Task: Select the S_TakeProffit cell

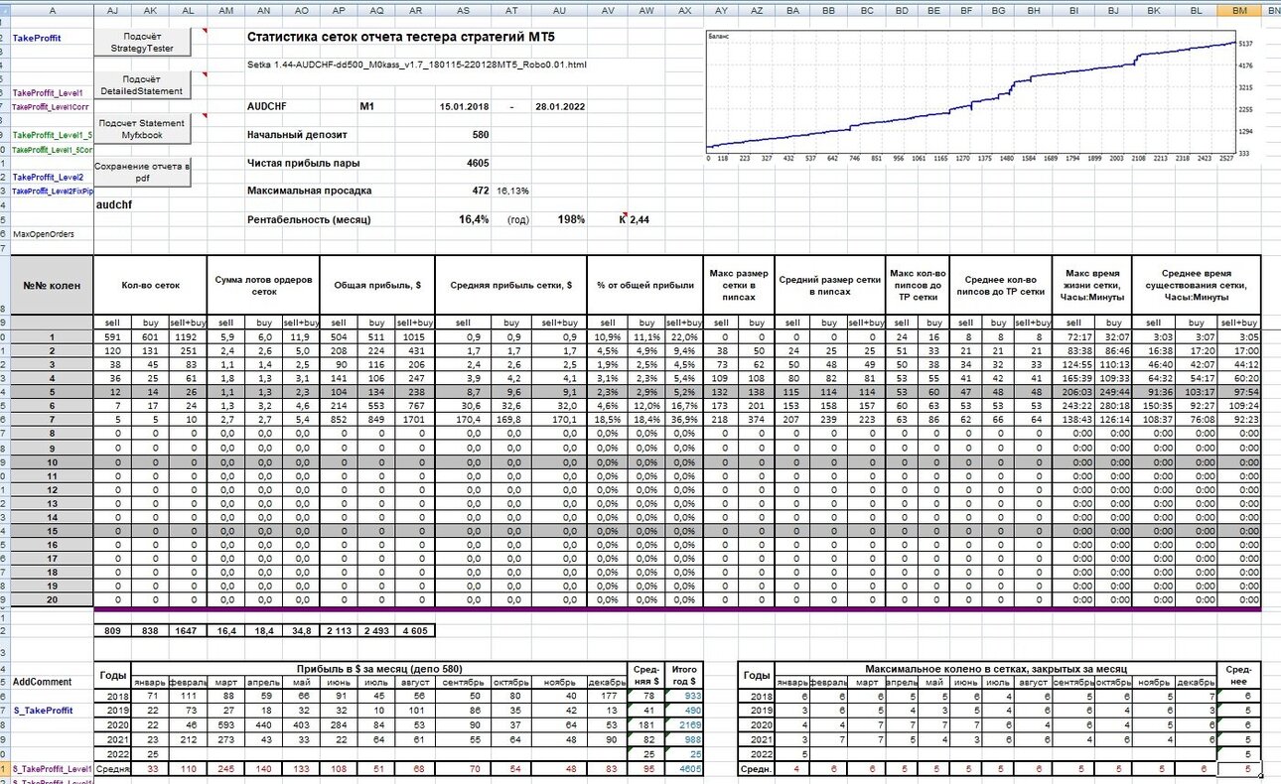Action: click(43, 711)
